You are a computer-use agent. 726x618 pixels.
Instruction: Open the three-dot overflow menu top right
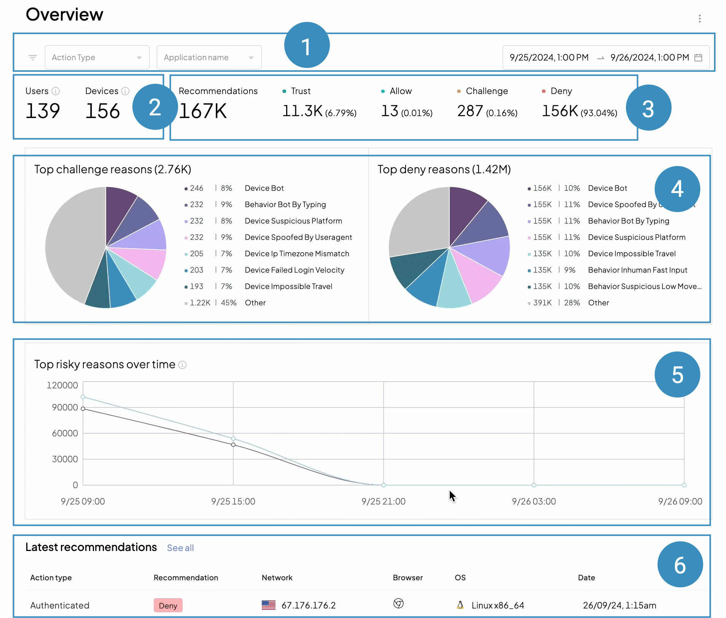tap(700, 18)
